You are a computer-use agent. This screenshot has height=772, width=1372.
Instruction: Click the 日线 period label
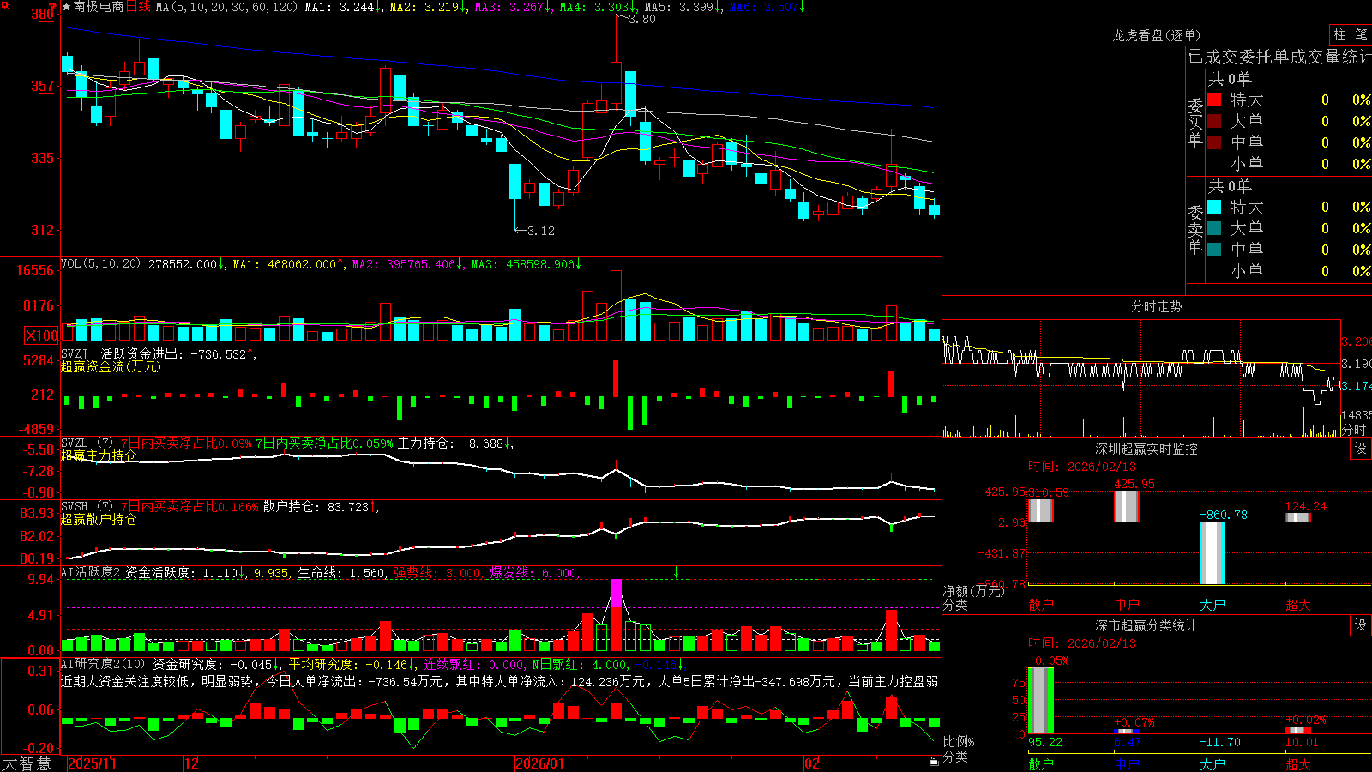(x=138, y=7)
